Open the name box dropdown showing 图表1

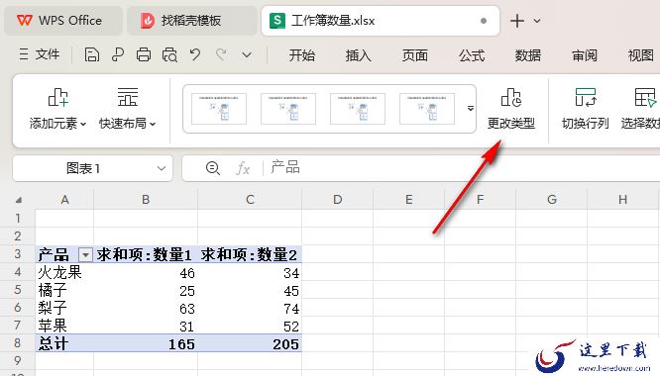coord(162,168)
